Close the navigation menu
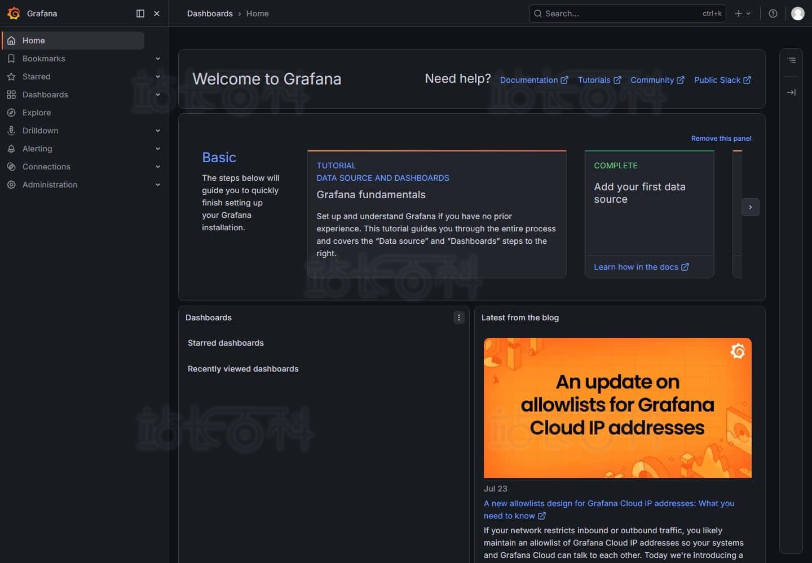 (x=157, y=14)
